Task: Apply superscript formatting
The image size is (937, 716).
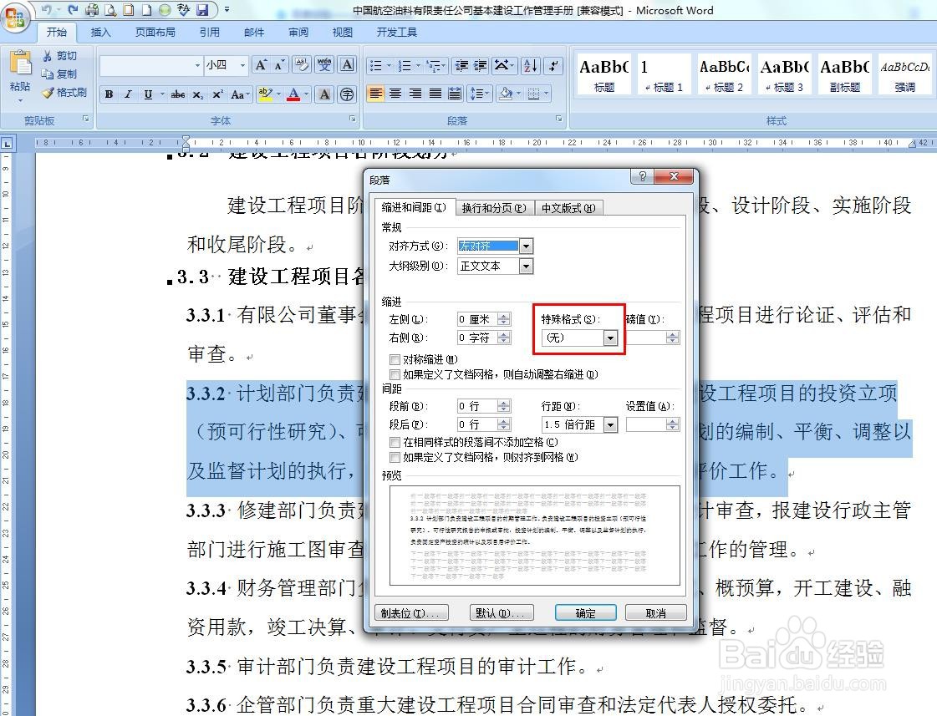Action: (x=217, y=94)
